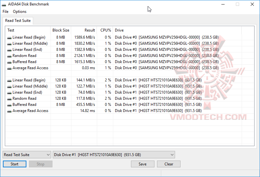Click HGST drive text in 14.82 ms row
This screenshot has height=177, width=260.
coord(158,111)
